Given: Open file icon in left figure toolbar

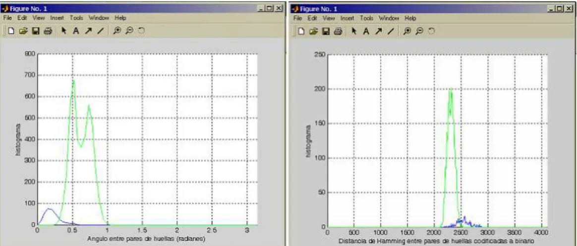Looking at the screenshot, I should [24, 31].
